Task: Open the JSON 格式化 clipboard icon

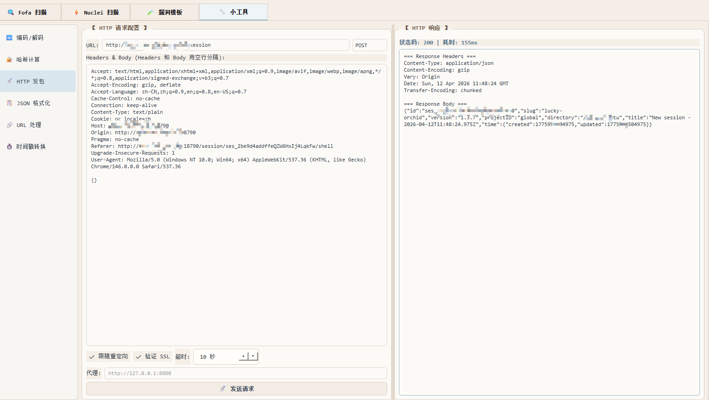Action: click(x=10, y=103)
